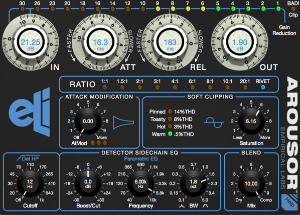Select the 10:1 ratio
This screenshot has width=300, height=215.
coord(227,87)
